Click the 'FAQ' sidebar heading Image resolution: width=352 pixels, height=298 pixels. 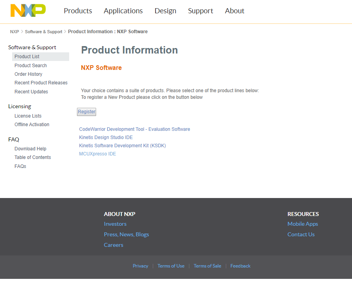14,139
